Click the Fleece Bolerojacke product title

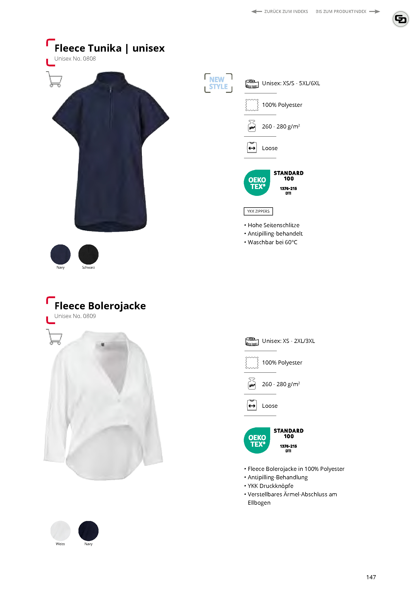pyautogui.click(x=100, y=306)
